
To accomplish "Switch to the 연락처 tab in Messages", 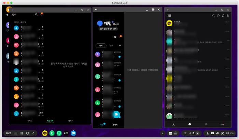I will tap(115, 125).
